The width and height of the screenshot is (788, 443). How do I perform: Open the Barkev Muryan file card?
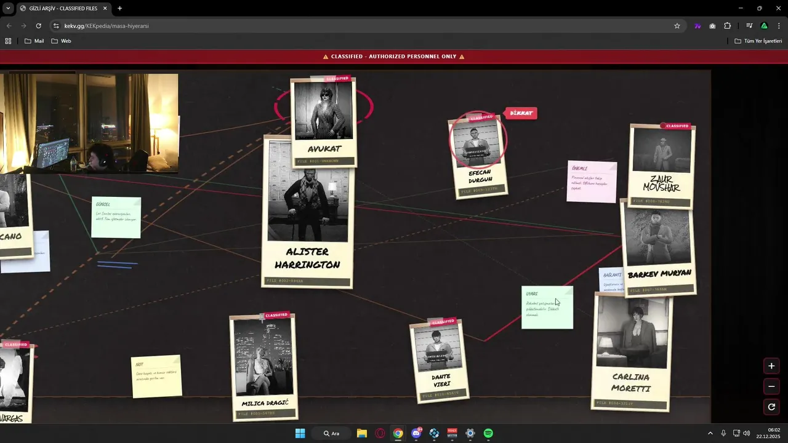click(659, 249)
